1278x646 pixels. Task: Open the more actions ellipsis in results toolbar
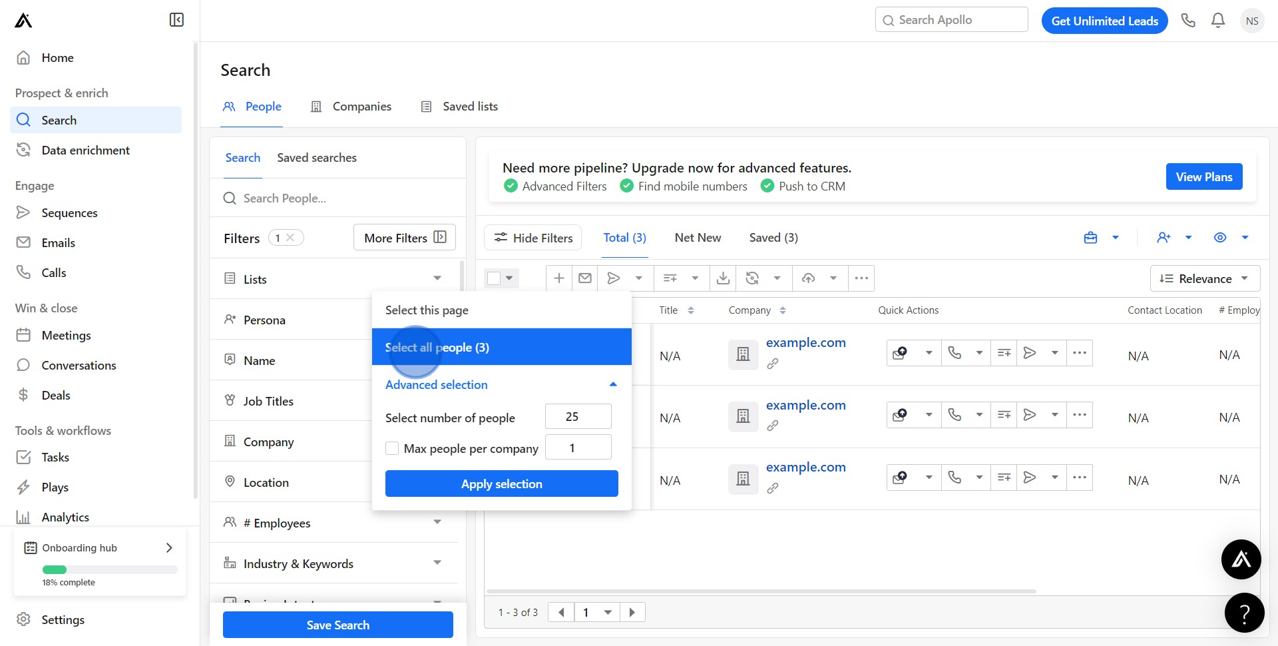click(861, 278)
